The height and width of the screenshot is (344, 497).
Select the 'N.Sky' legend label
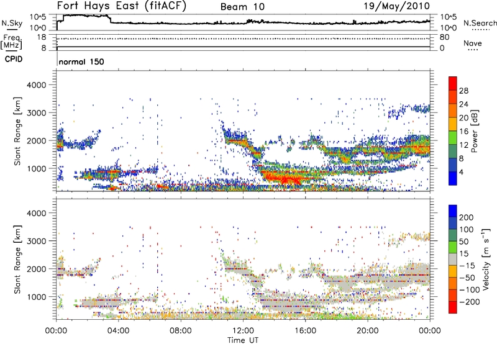(x=12, y=23)
